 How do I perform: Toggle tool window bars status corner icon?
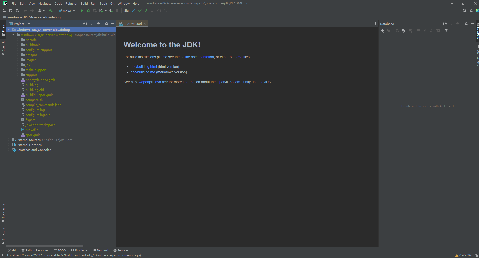3,255
